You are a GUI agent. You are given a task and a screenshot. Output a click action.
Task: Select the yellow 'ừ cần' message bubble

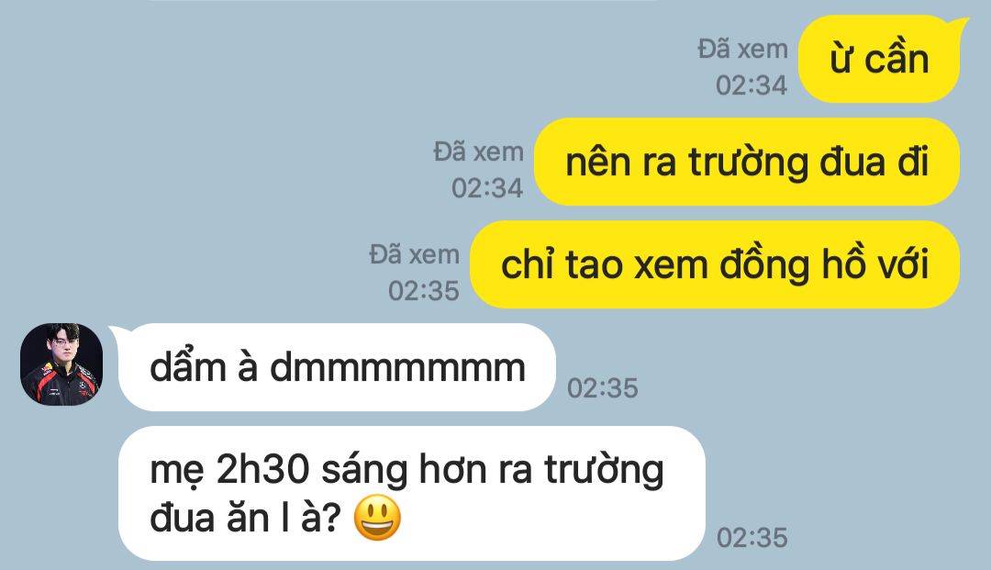point(879,60)
